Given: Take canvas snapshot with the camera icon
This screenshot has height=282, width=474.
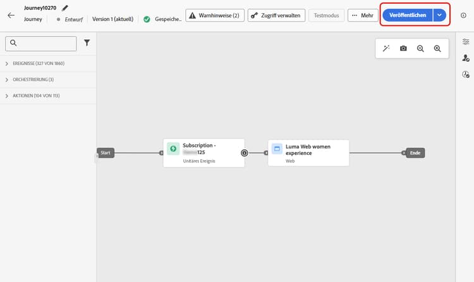Looking at the screenshot, I should click(403, 49).
